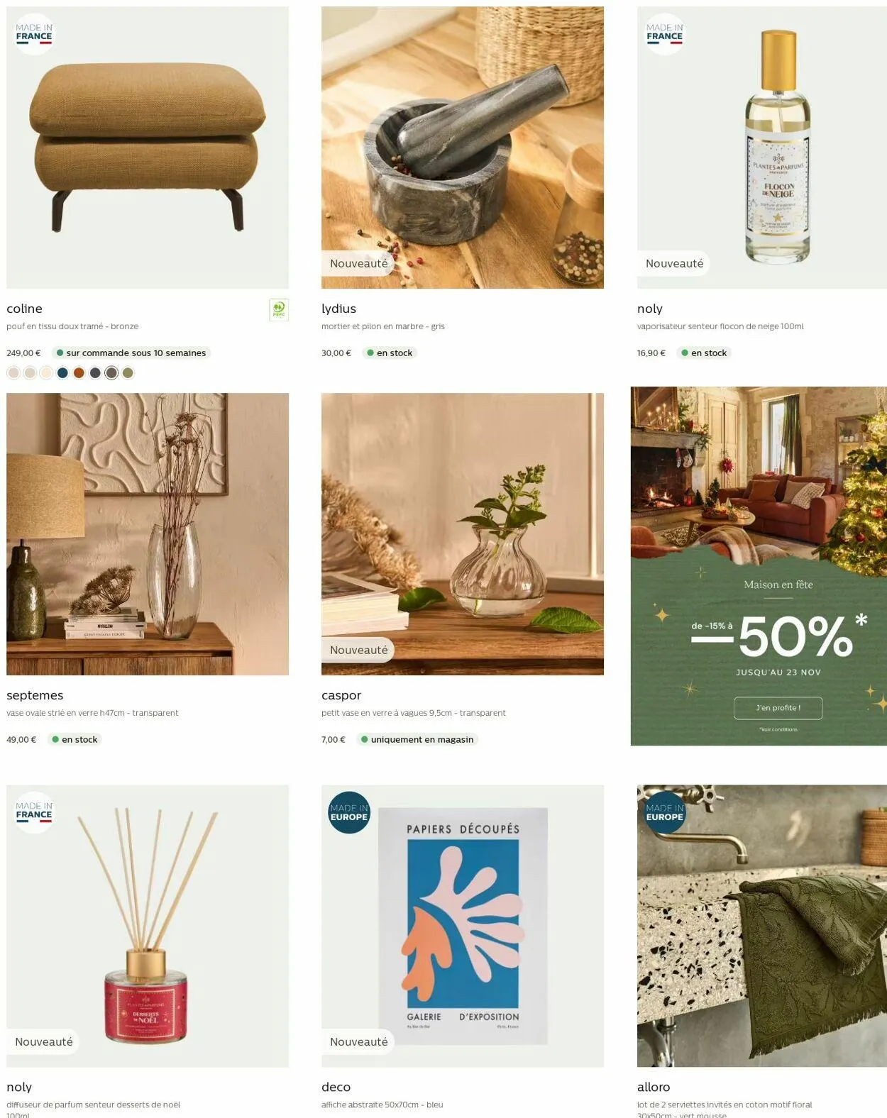Viewport: 887px width, 1118px height.
Task: Choose the olive green color swatch for coline
Action: click(128, 373)
